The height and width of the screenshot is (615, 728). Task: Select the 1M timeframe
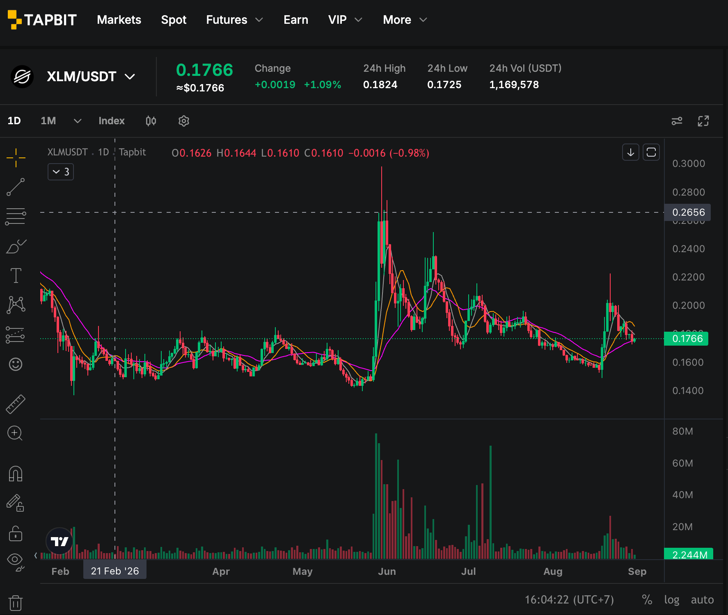click(48, 121)
